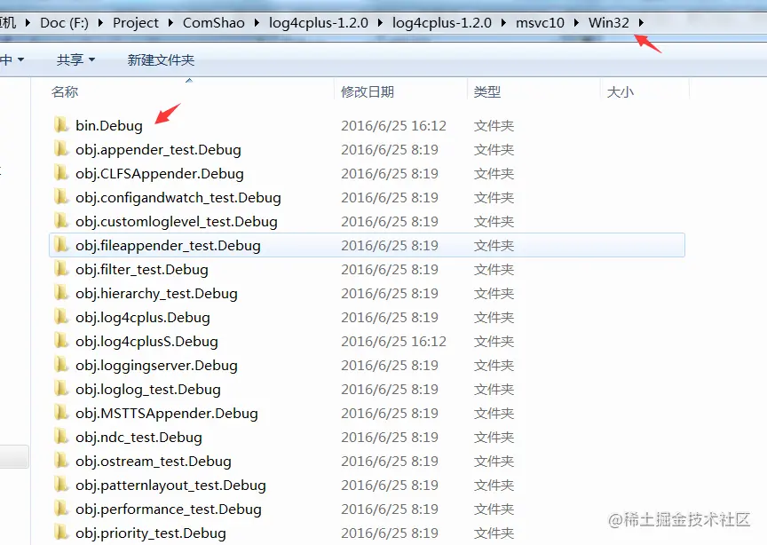This screenshot has width=767, height=545.
Task: Click 新建文件夹 to create new folder
Action: click(161, 59)
